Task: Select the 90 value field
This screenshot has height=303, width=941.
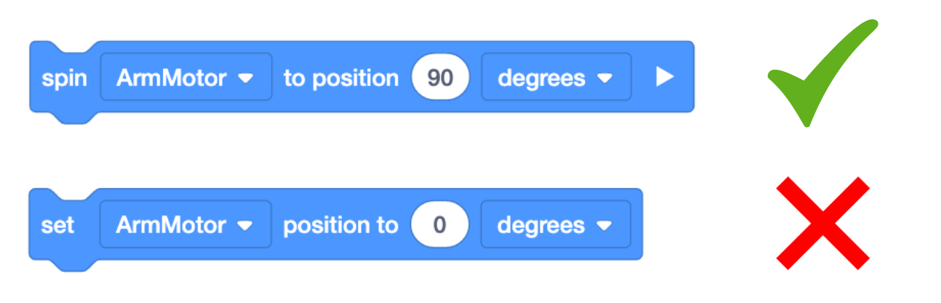Action: (x=440, y=77)
